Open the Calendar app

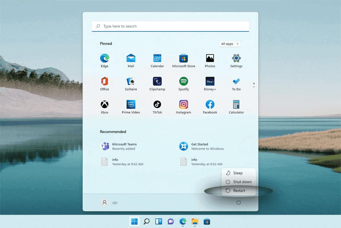tap(157, 61)
